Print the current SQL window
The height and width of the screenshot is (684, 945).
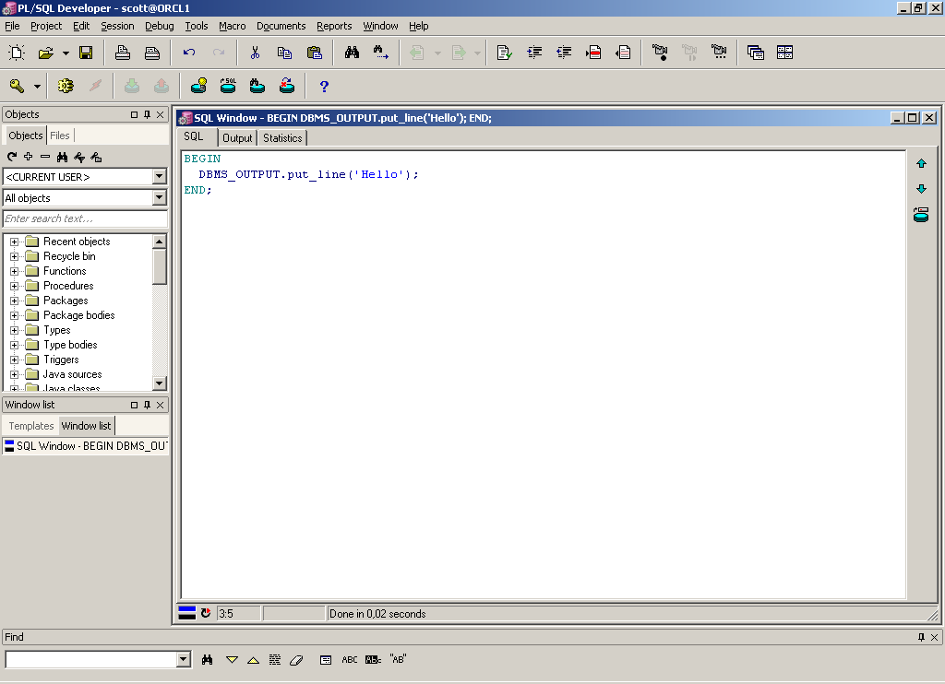(x=121, y=53)
